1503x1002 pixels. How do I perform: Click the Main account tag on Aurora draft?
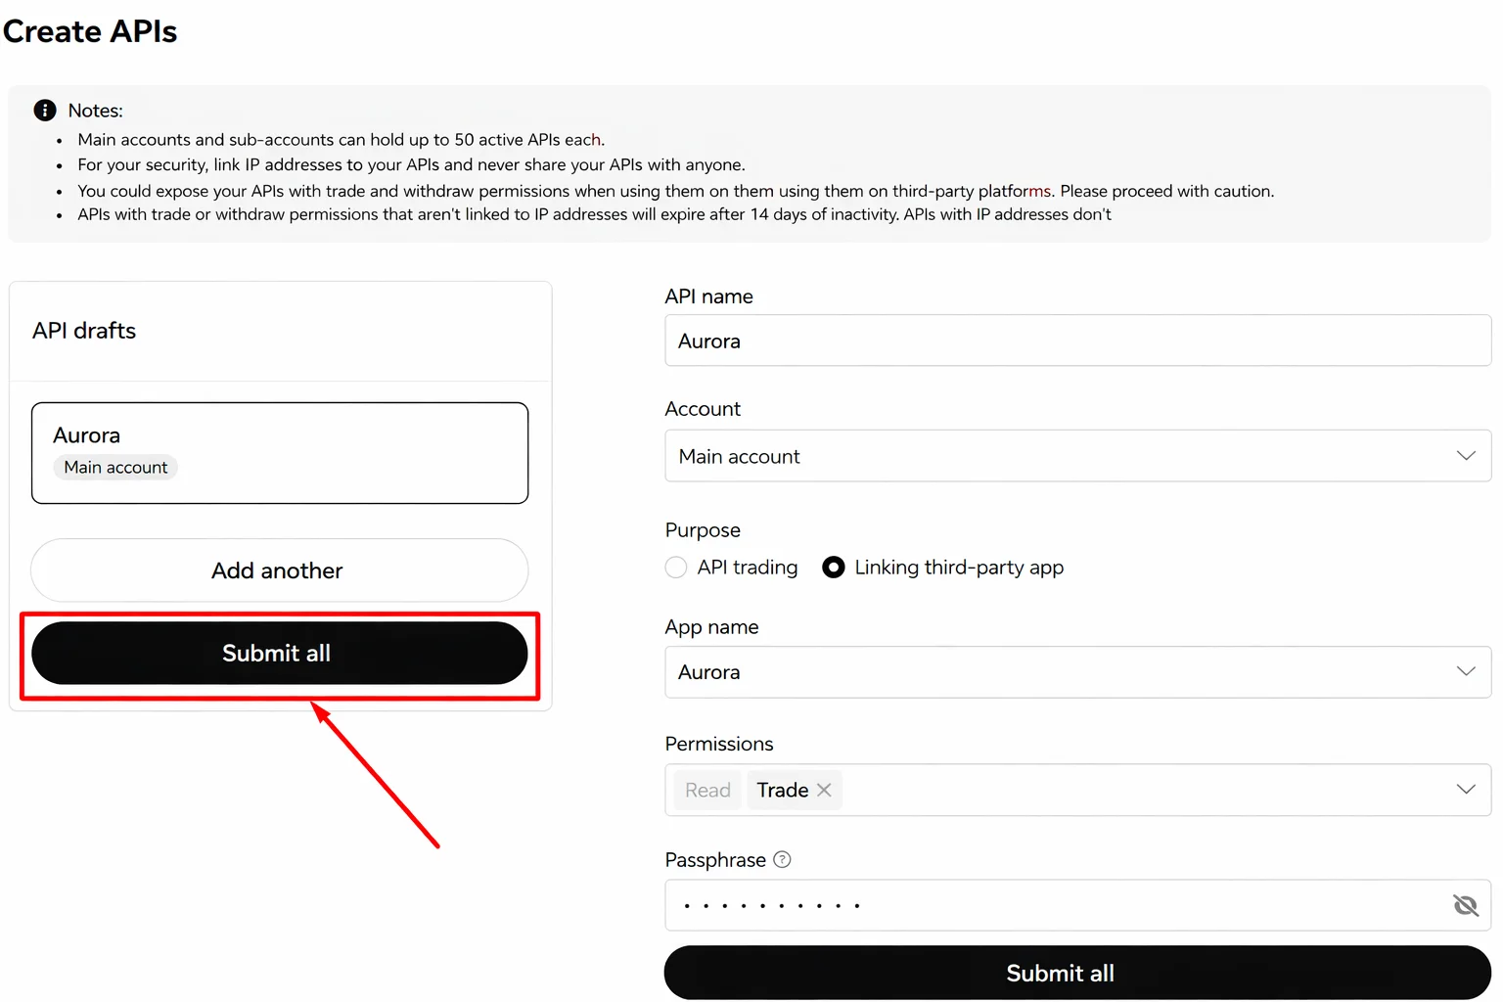[114, 467]
